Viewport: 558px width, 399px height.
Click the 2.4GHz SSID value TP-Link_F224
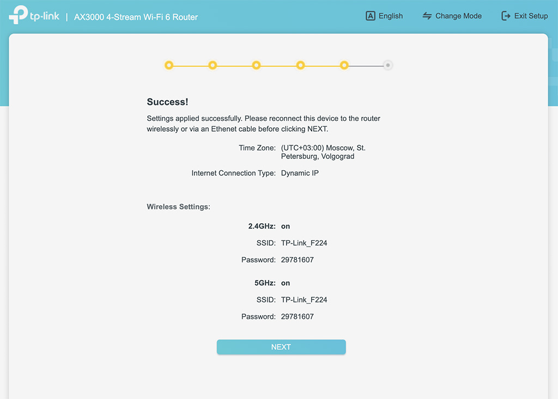(x=304, y=243)
